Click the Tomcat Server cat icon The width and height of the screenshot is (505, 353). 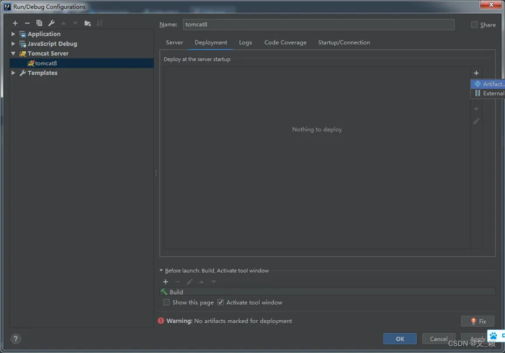[23, 54]
